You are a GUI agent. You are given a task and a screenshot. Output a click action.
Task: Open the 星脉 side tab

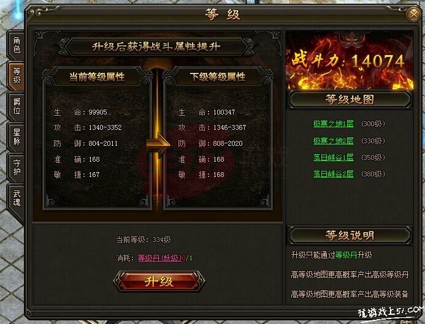[x=17, y=137]
